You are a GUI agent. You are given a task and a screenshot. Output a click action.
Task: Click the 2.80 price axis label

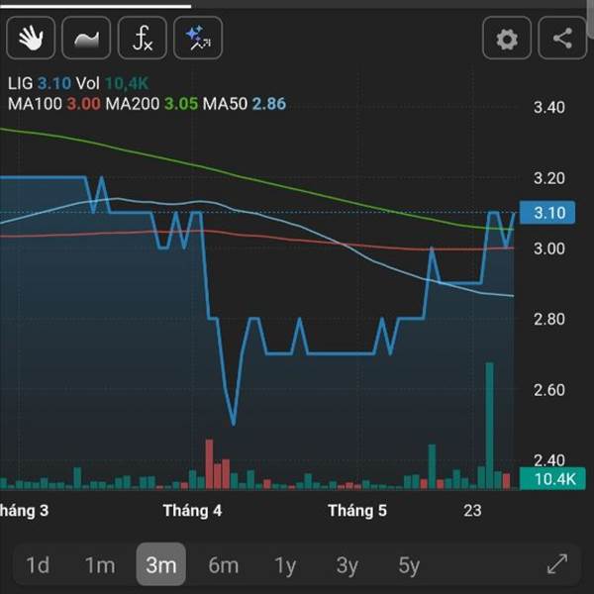[x=549, y=319]
